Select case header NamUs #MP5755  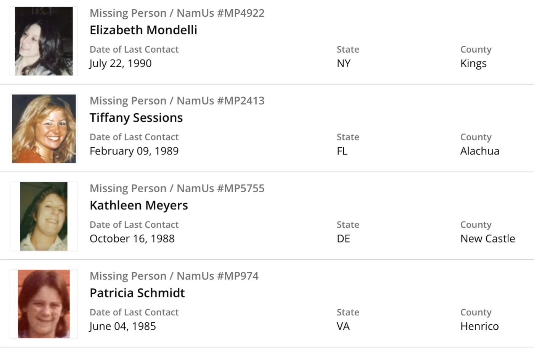tap(177, 188)
